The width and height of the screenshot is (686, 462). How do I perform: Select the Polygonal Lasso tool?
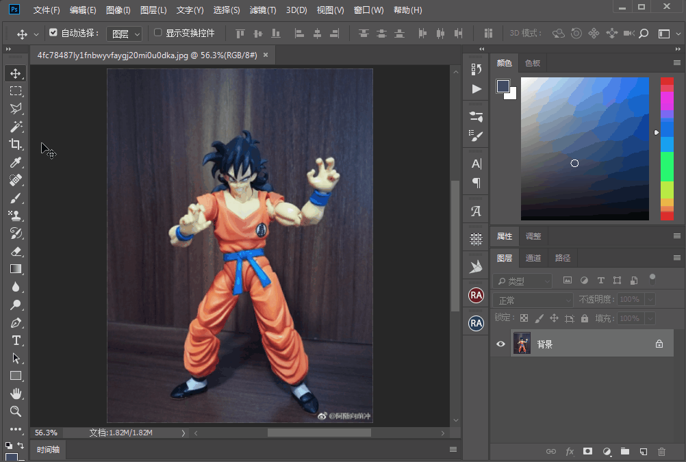coord(16,109)
